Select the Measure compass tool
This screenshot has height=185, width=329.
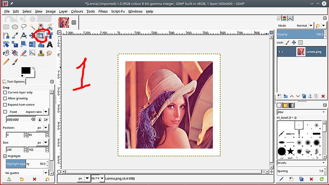[23, 36]
